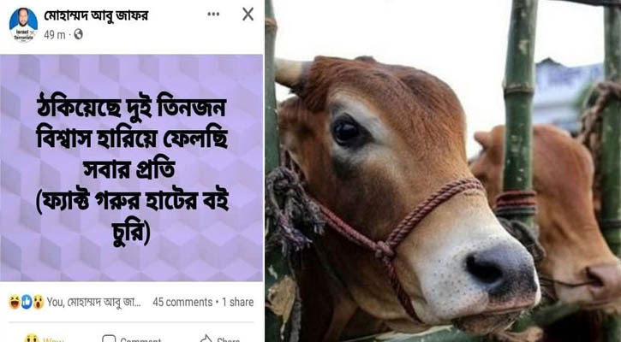Open the poster's profile picture
This screenshot has width=621, height=342.
tap(23, 25)
